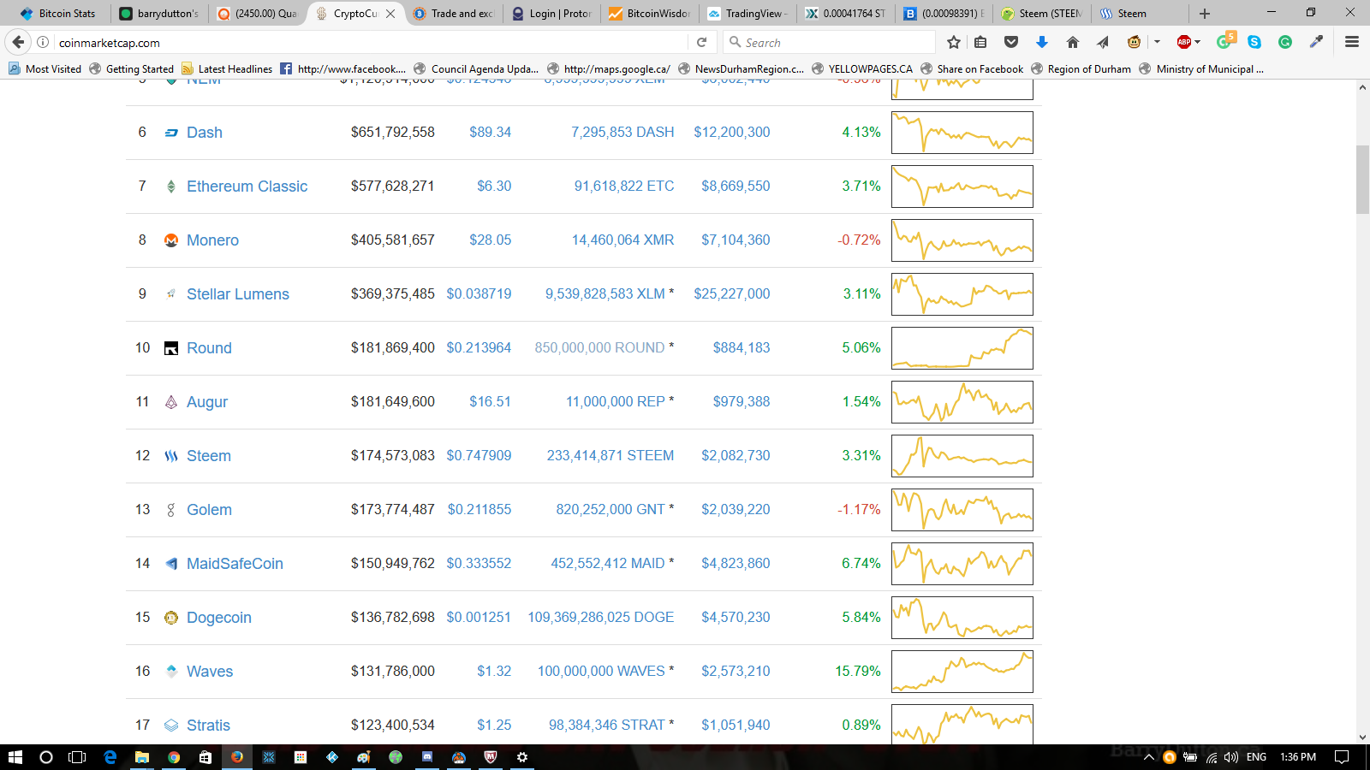Click the Monero logo icon
Screen dimensions: 1370x770
[x=171, y=240]
